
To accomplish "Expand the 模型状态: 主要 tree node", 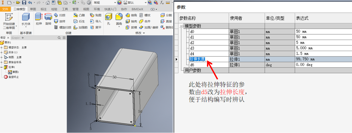I will click(2, 47).
